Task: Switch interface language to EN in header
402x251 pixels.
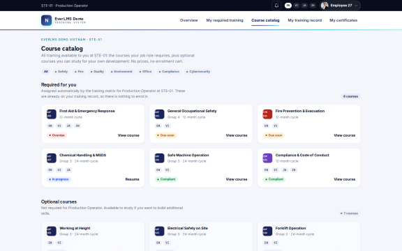Action: click(x=288, y=6)
